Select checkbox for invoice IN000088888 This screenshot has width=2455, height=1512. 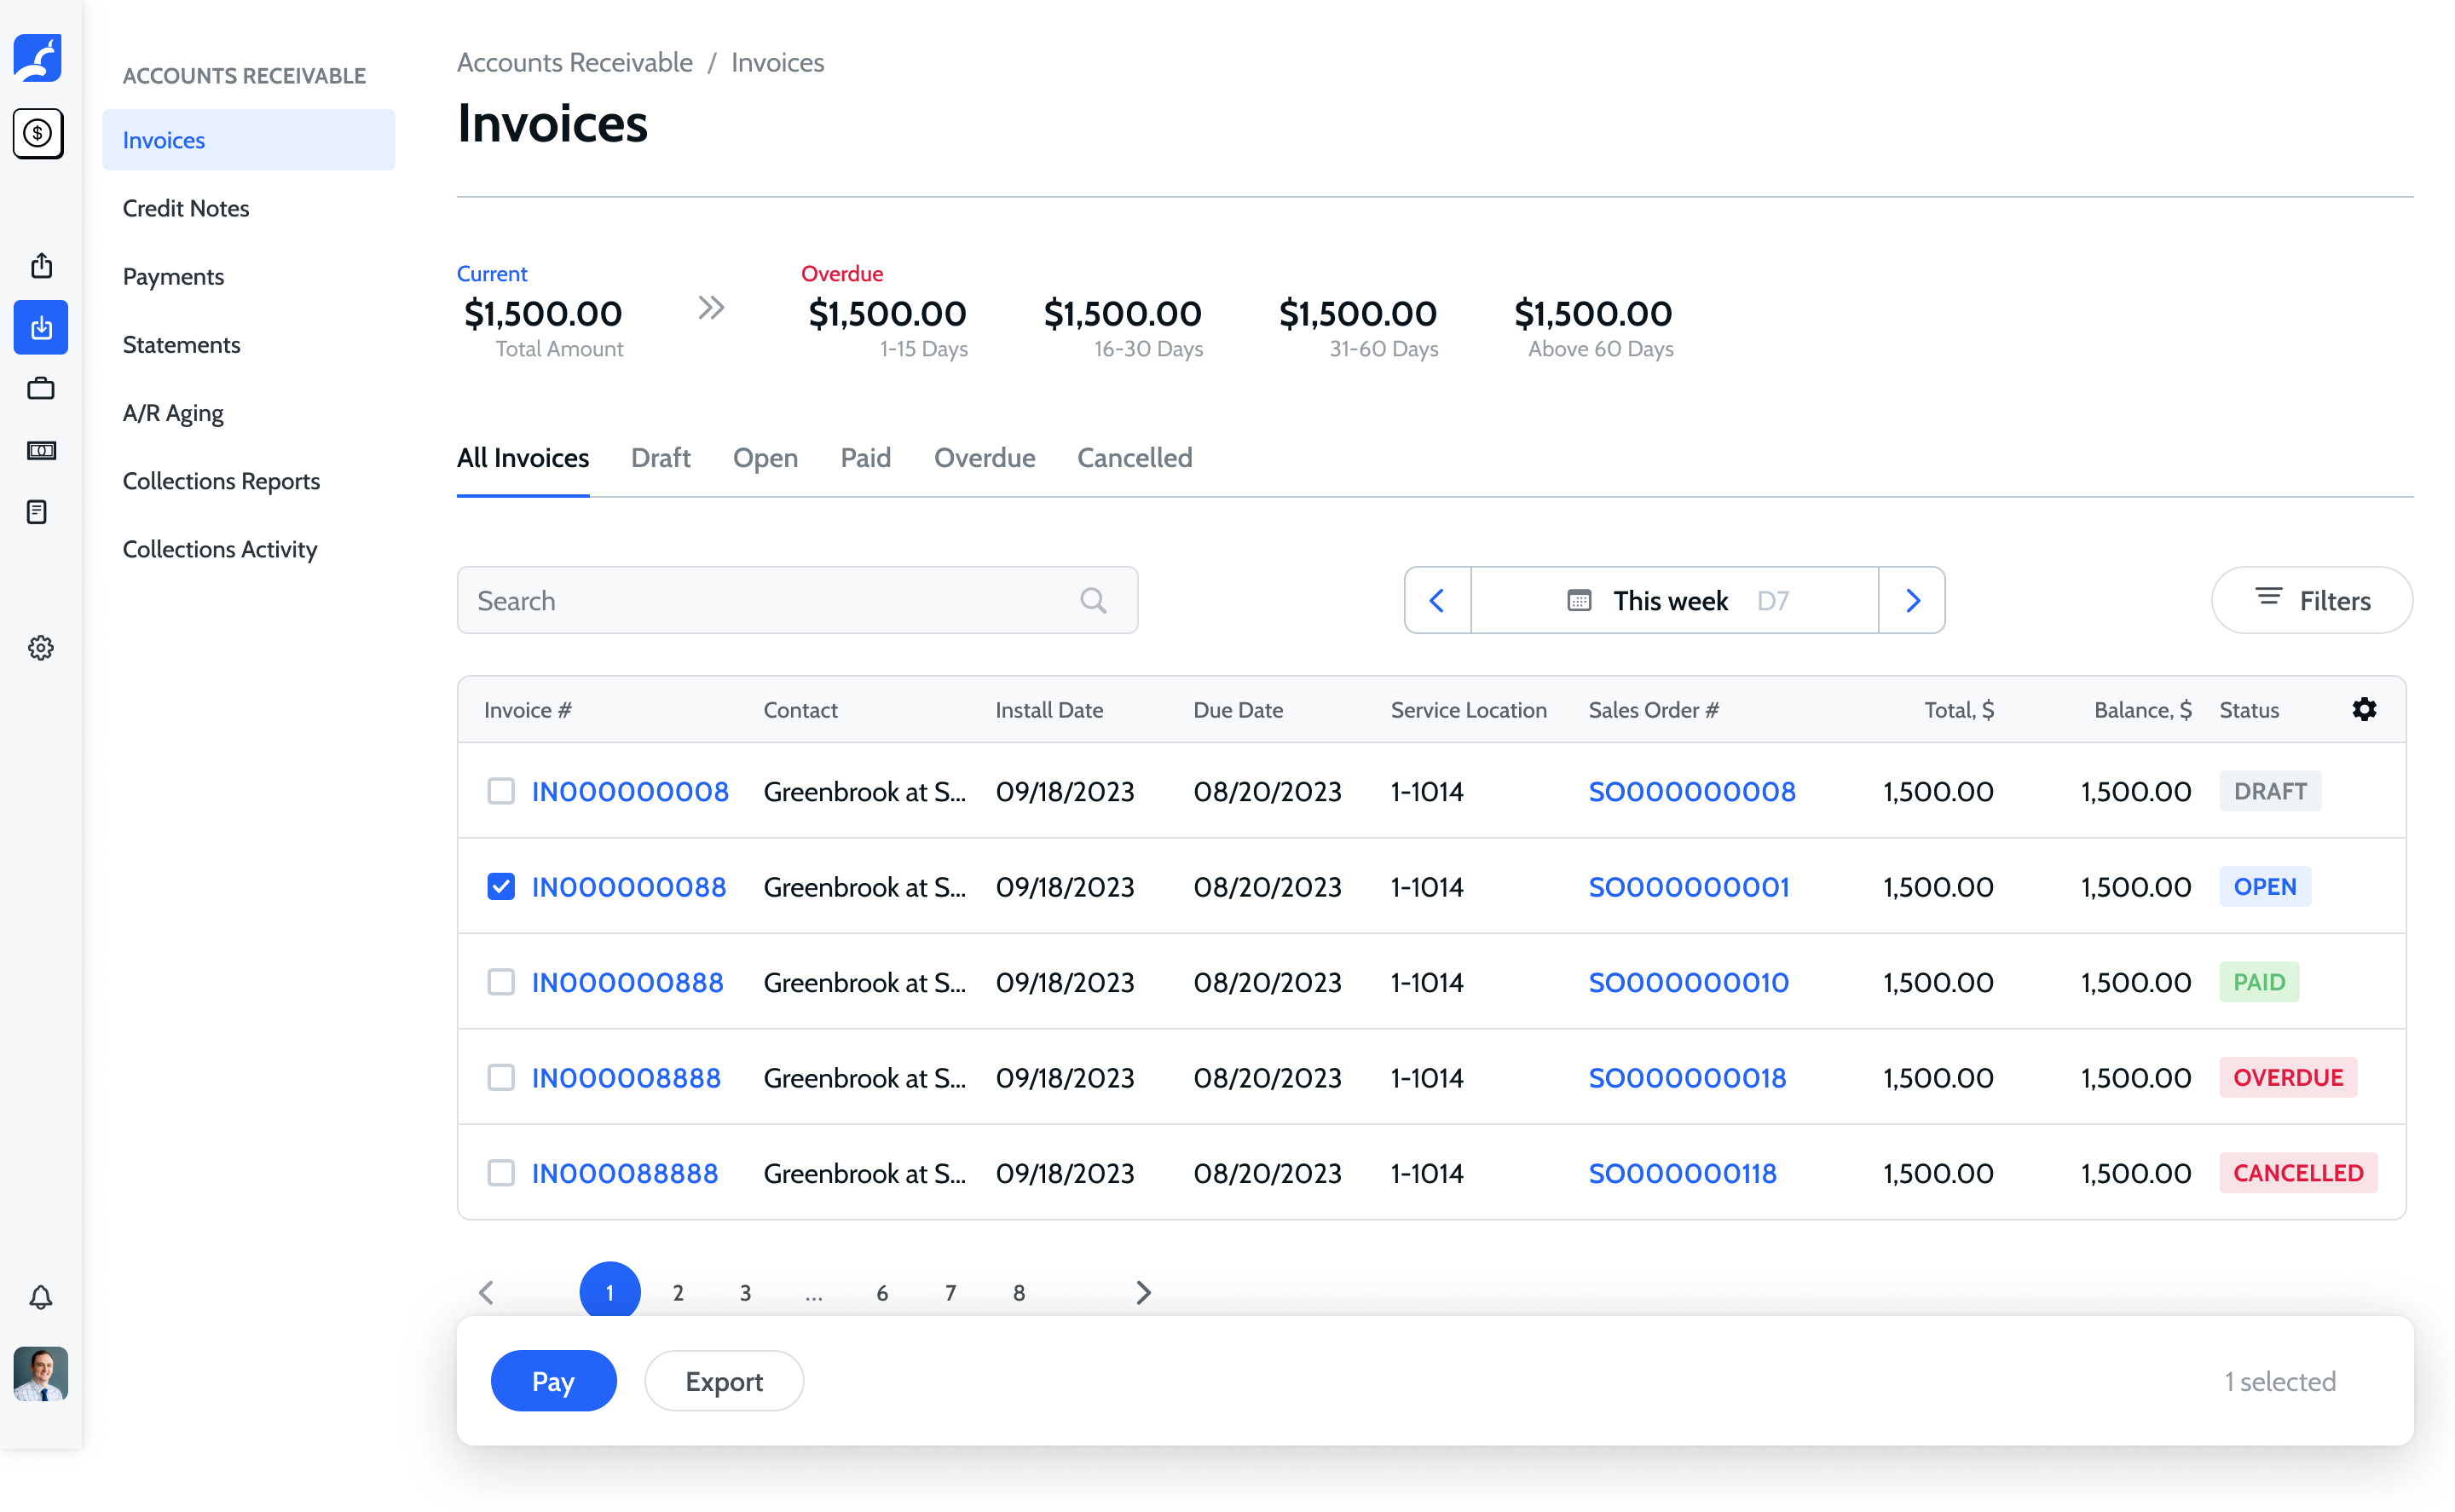click(501, 1172)
